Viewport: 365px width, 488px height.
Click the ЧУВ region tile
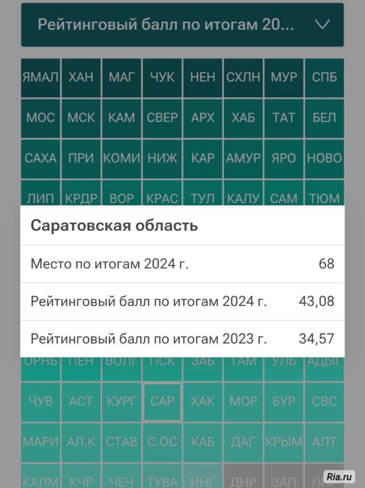coord(40,402)
